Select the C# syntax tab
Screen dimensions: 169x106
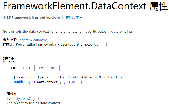click(x=13, y=68)
